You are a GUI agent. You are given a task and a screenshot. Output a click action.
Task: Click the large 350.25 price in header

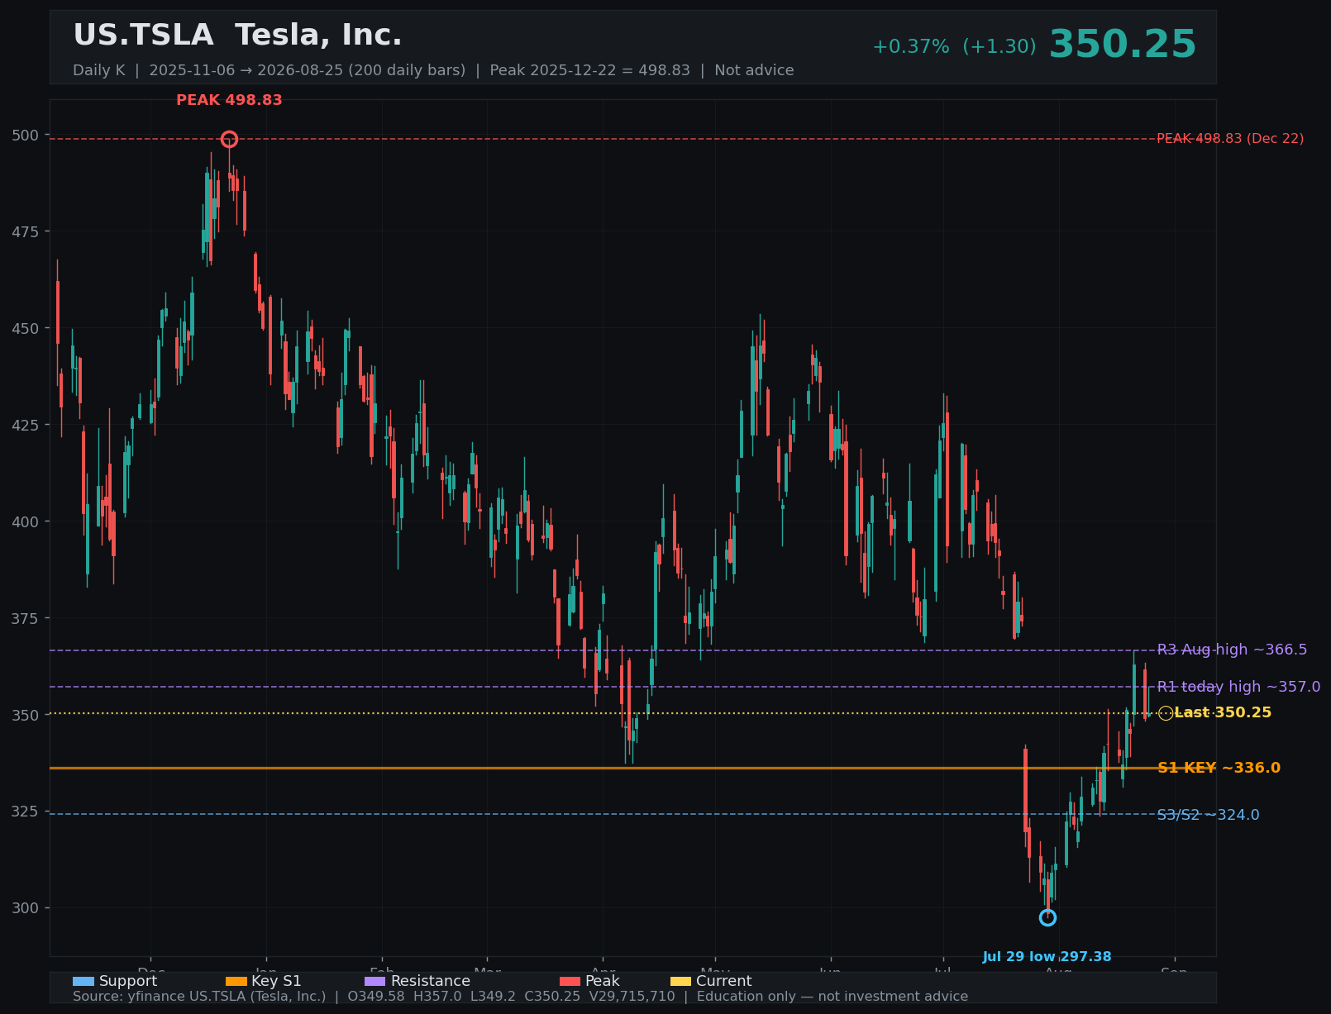(x=1123, y=45)
